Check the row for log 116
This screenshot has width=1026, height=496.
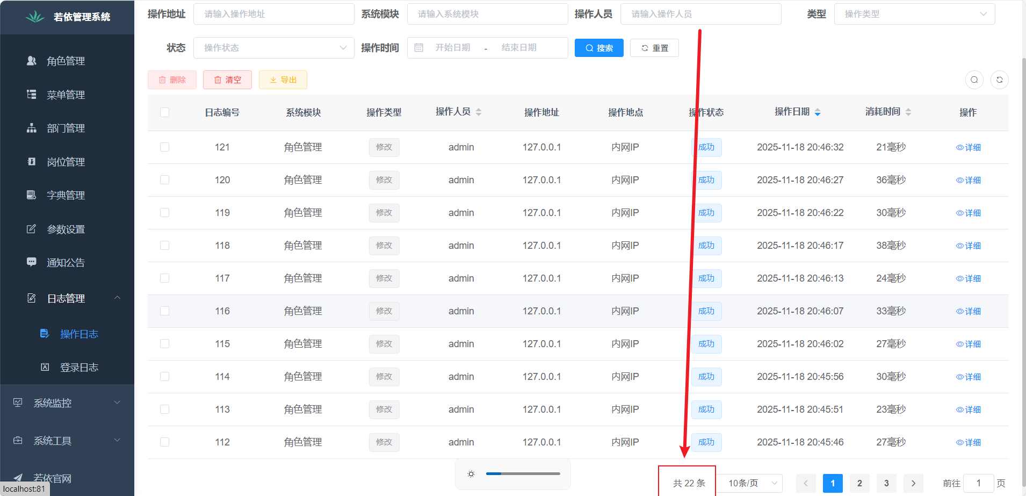click(165, 311)
